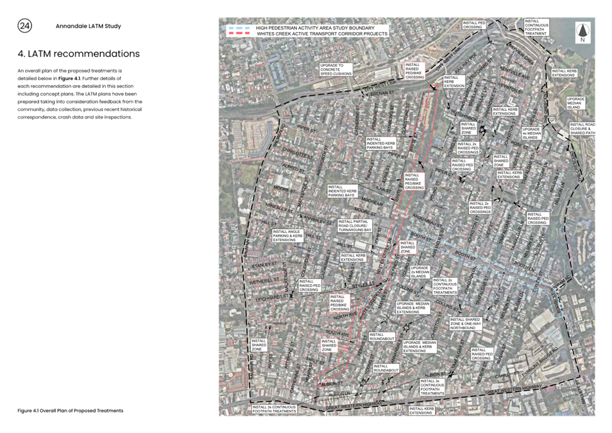
Task: Click the singular 'Install Kerb Extension' label
Action: 454,81
